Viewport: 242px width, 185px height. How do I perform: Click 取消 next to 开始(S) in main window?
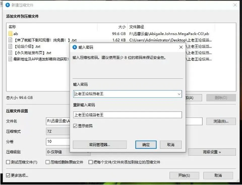[x=218, y=175]
